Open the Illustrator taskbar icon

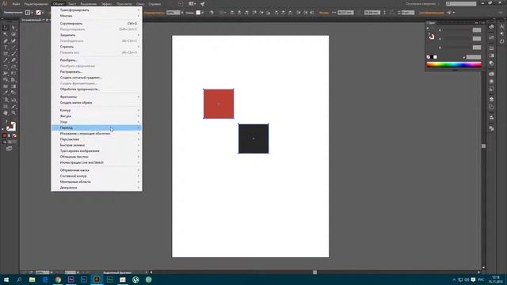[97, 279]
